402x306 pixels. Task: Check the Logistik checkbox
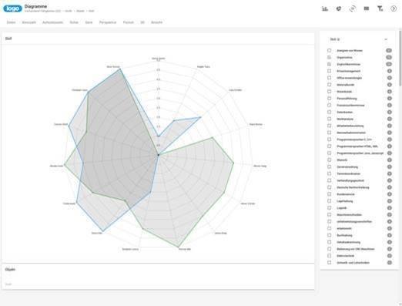pos(330,208)
